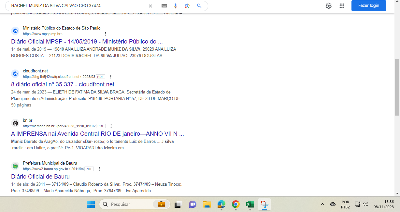The width and height of the screenshot is (400, 212).
Task: Open the 8 diário oficial nº 35.337 result
Action: (x=63, y=84)
